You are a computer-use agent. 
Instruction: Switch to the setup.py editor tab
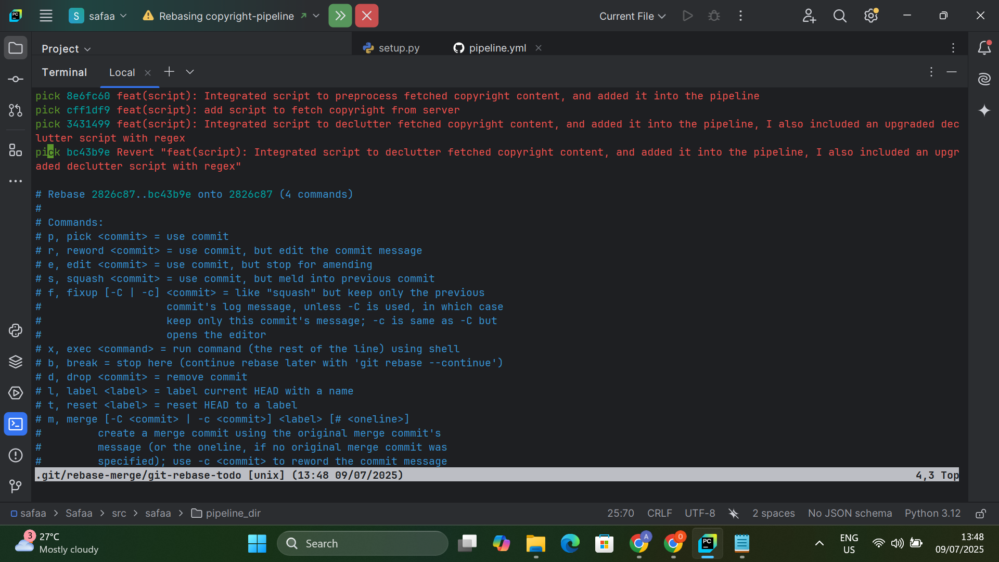pos(391,48)
